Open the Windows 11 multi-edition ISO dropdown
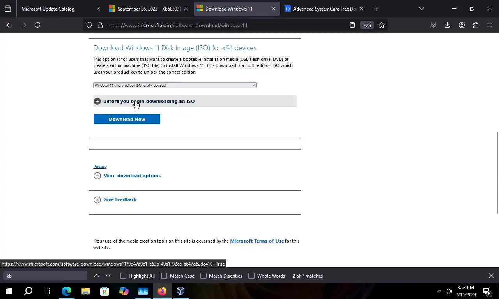Viewport: 499px width, 299px height. tap(175, 85)
